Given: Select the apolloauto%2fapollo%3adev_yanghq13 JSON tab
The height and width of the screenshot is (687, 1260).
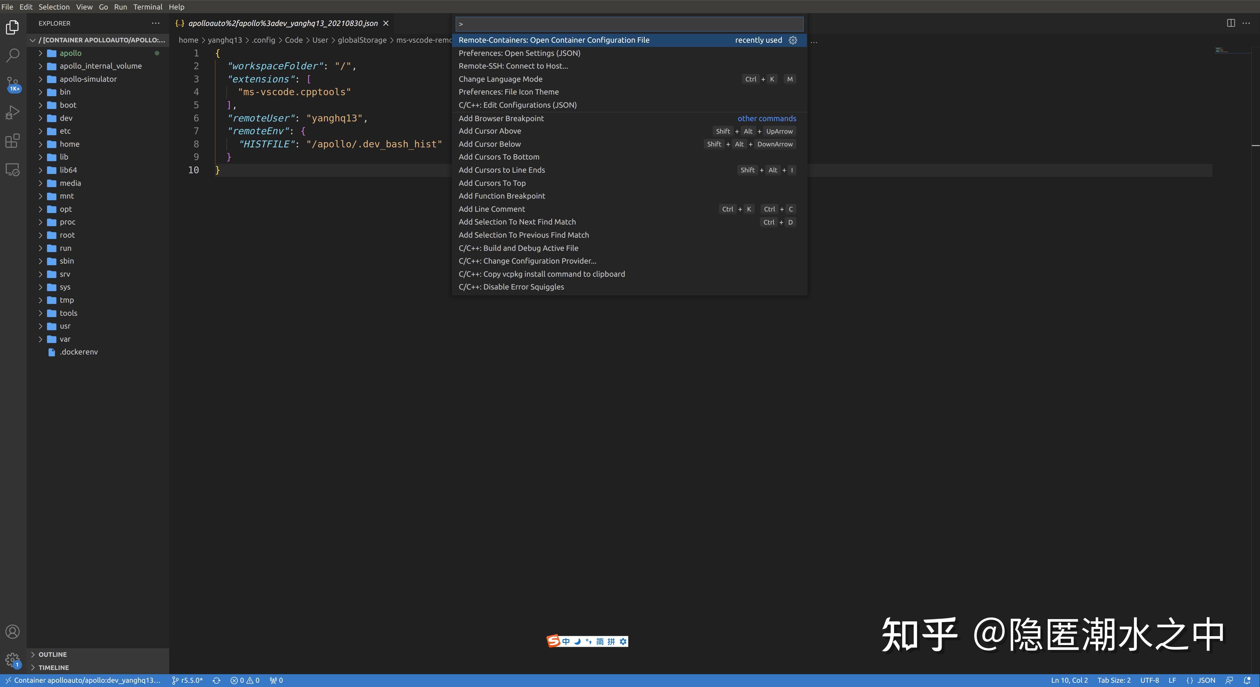Looking at the screenshot, I should 279,23.
